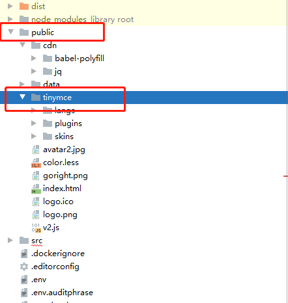Click the dist folder icon
This screenshot has height=303, width=288.
tap(24, 7)
